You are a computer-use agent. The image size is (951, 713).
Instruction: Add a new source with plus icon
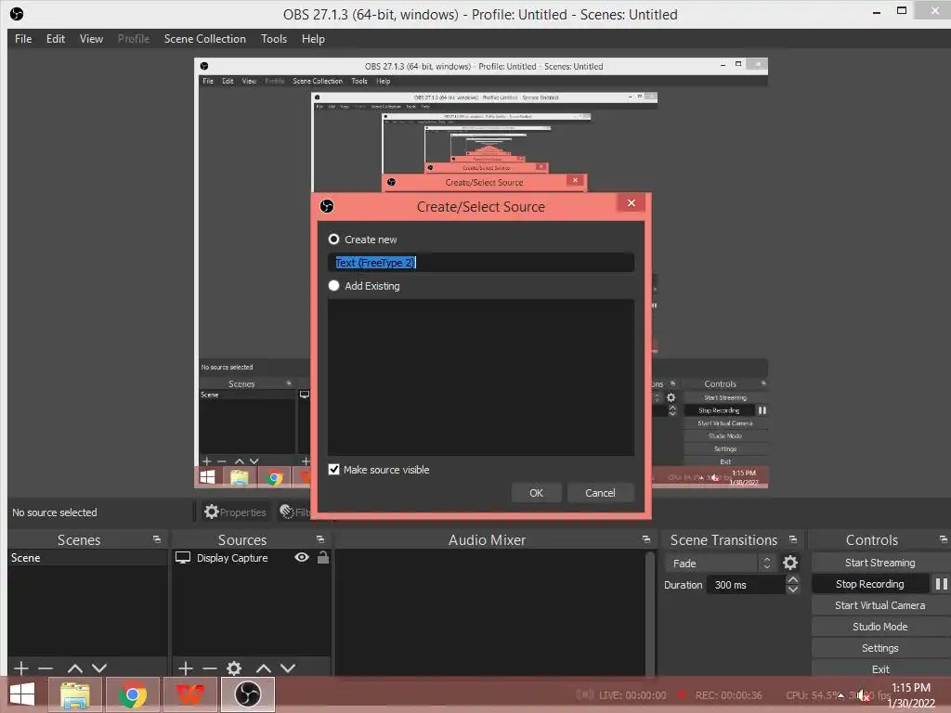point(186,668)
